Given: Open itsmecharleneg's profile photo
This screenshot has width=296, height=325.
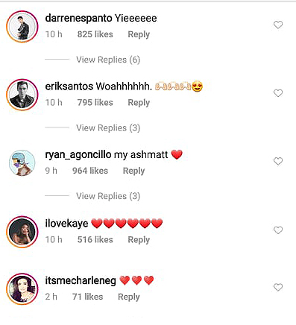Looking at the screenshot, I should pyautogui.click(x=22, y=288).
